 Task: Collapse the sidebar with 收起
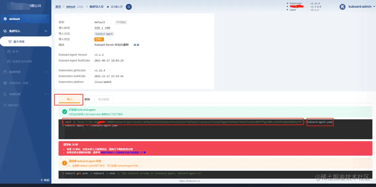click(45, 180)
